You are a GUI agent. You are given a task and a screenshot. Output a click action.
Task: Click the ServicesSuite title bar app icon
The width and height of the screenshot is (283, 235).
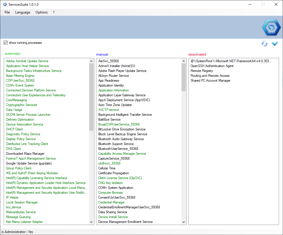coord(5,4)
